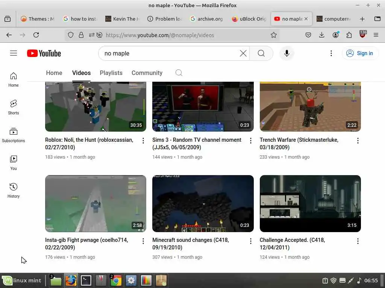
Task: Open Roblox: Noli, the Hunt thumbnail
Action: (95, 106)
